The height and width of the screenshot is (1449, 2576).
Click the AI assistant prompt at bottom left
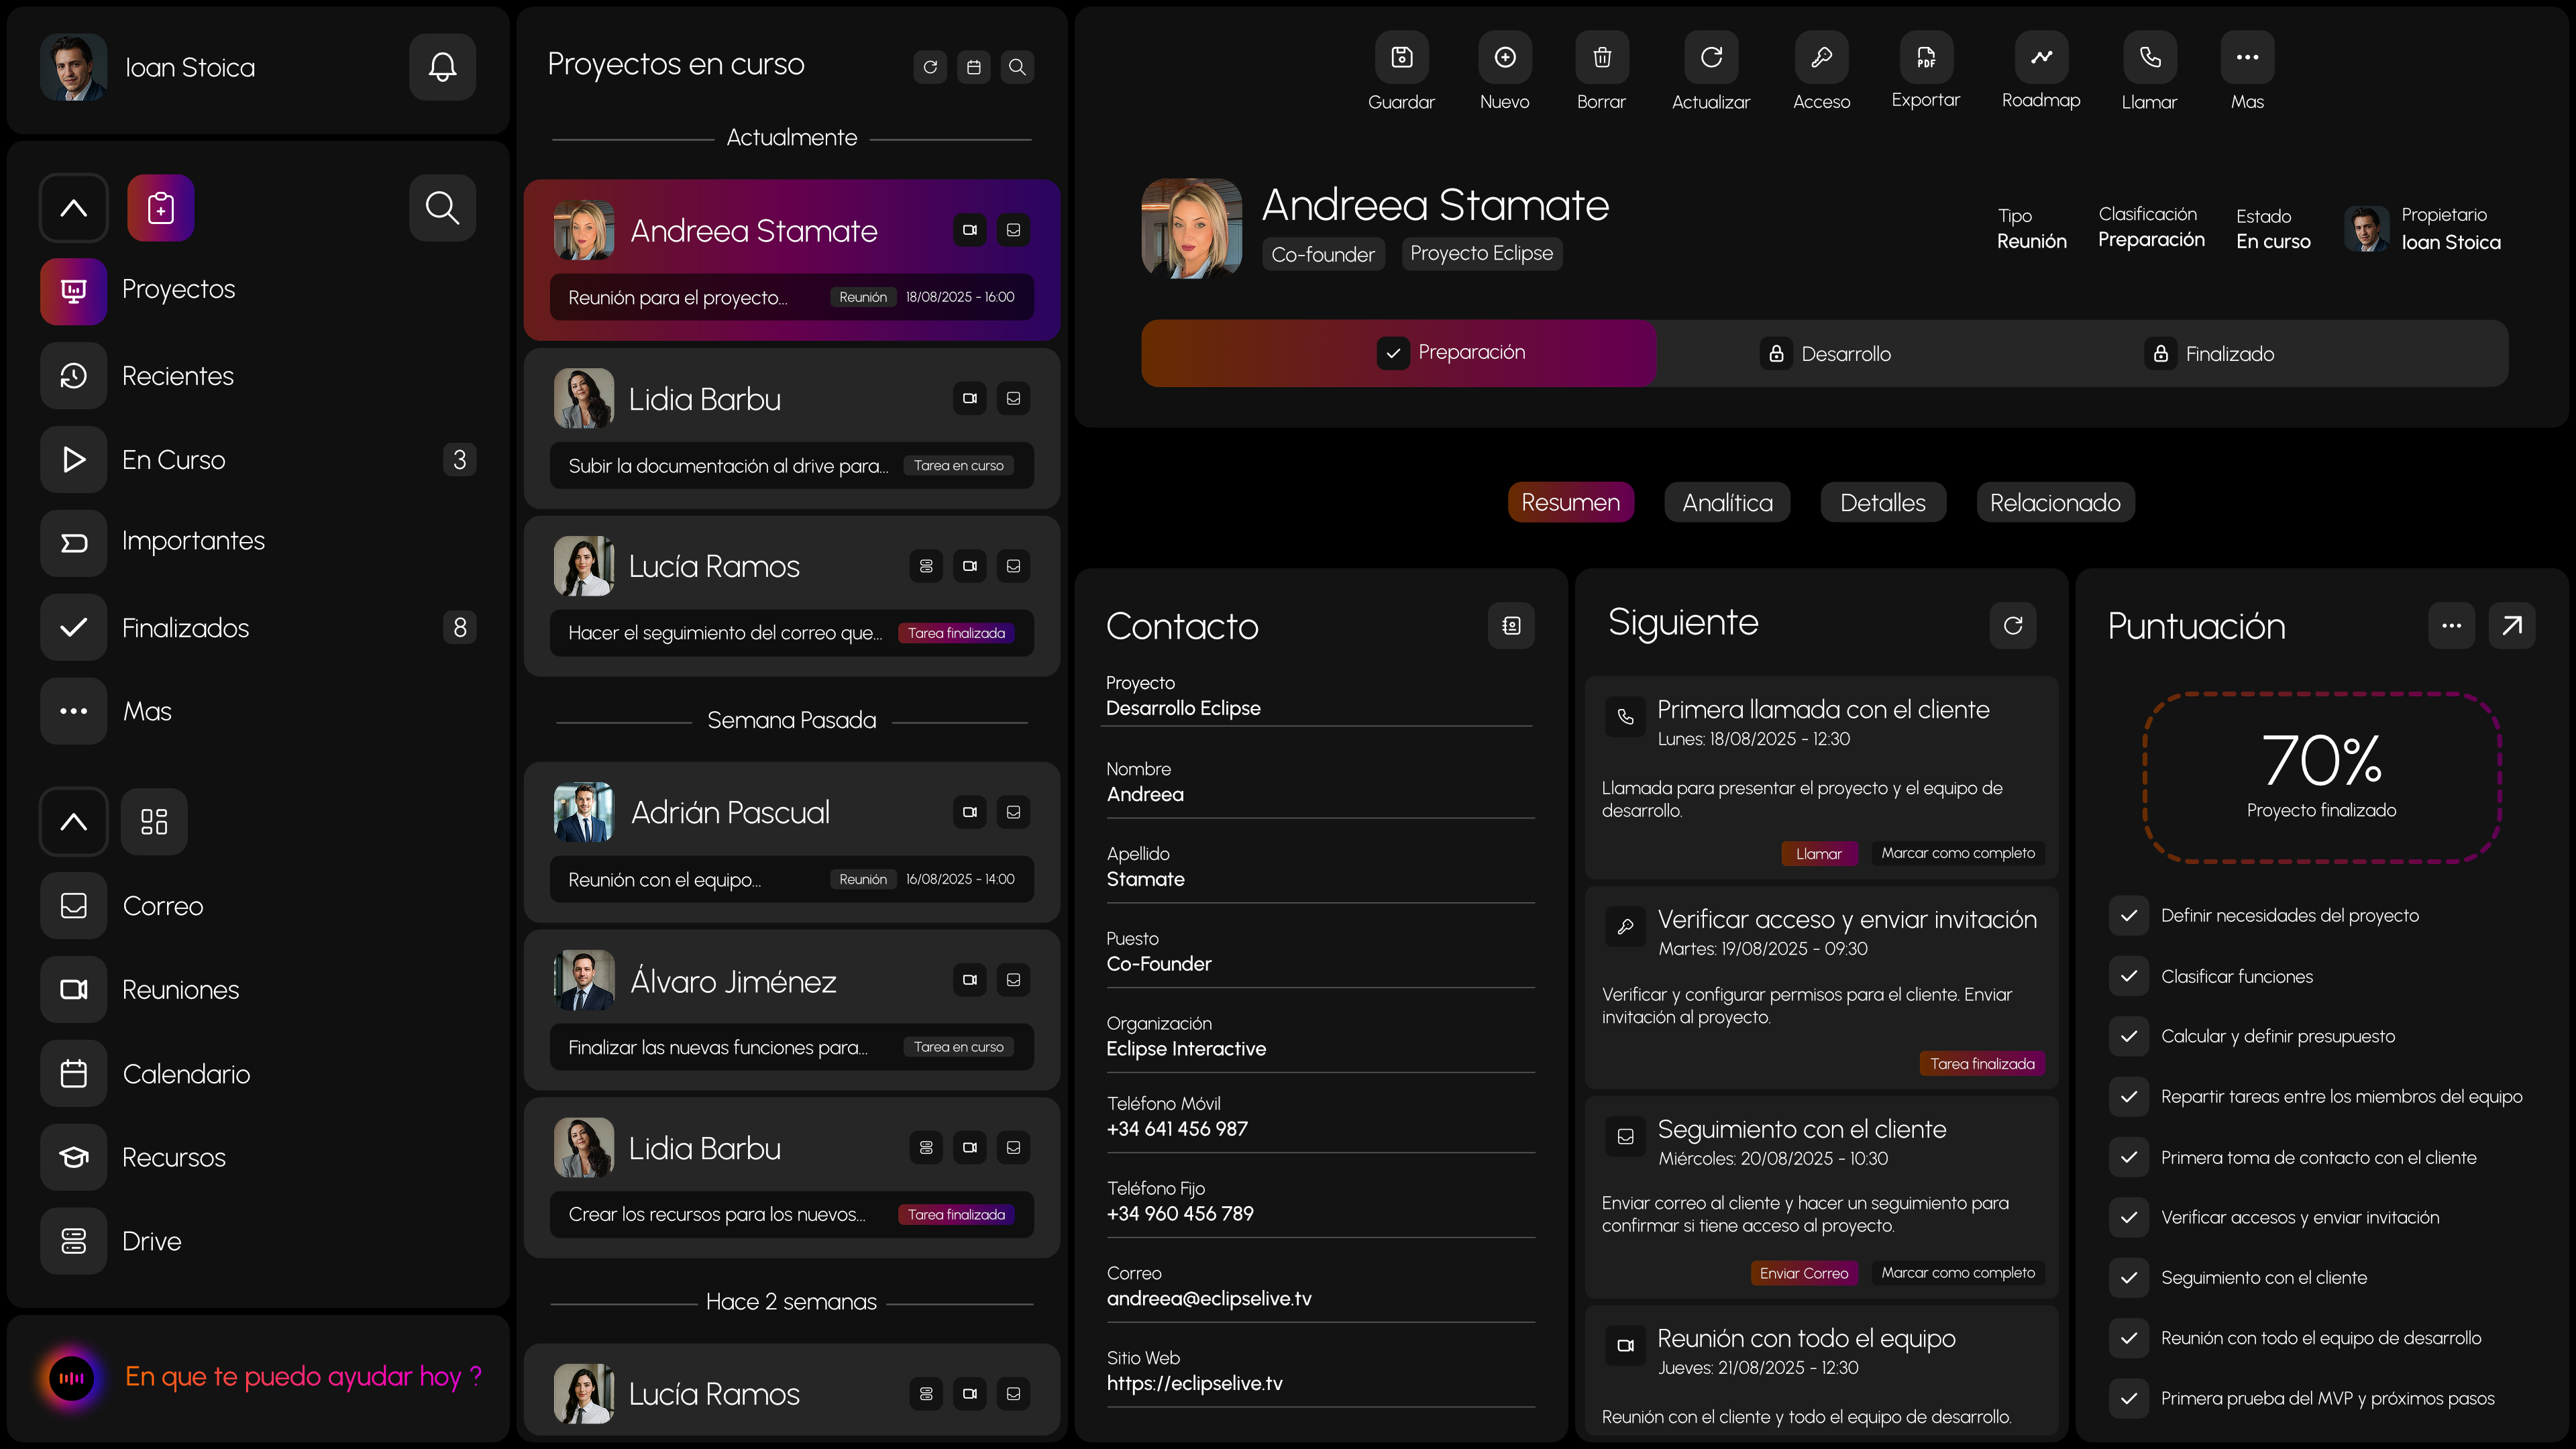coord(302,1376)
